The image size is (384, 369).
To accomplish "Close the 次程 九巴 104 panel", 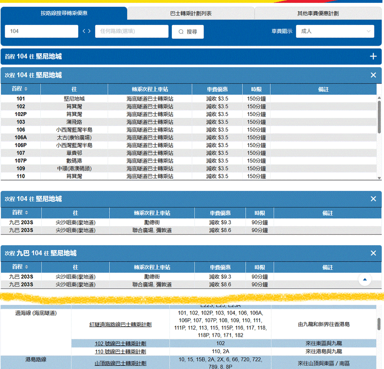I will (373, 254).
